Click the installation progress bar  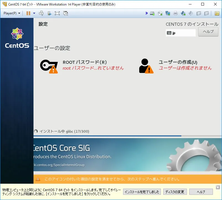(x=128, y=136)
